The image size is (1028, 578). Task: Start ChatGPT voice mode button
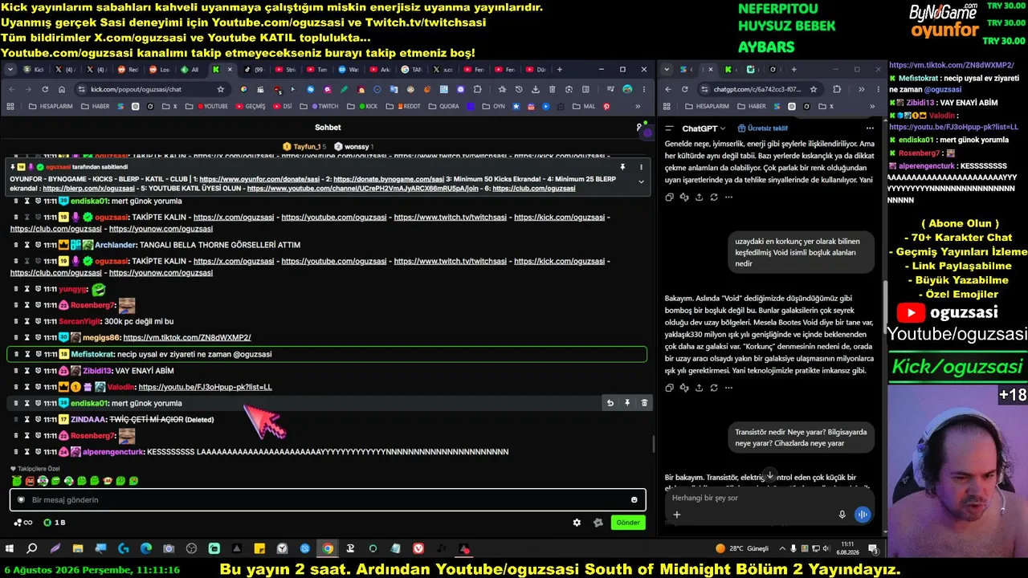(863, 515)
